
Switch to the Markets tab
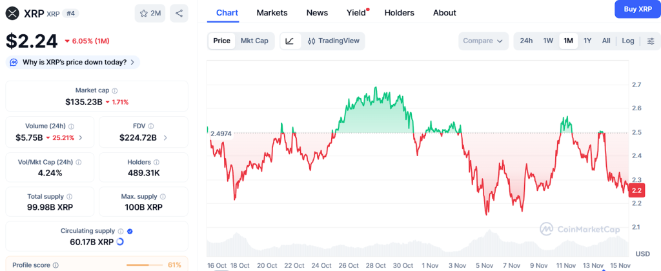pyautogui.click(x=272, y=12)
